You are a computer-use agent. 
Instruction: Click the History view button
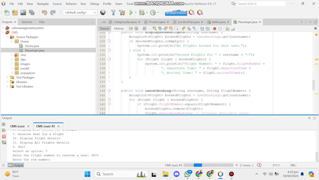(119, 29)
